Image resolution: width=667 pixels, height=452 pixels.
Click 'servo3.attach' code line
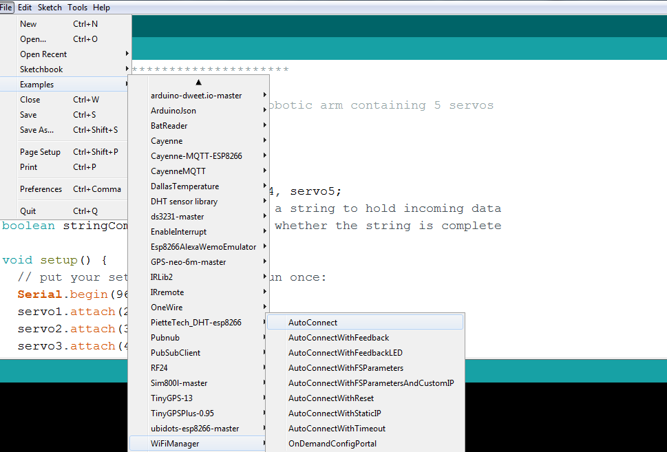click(x=73, y=346)
